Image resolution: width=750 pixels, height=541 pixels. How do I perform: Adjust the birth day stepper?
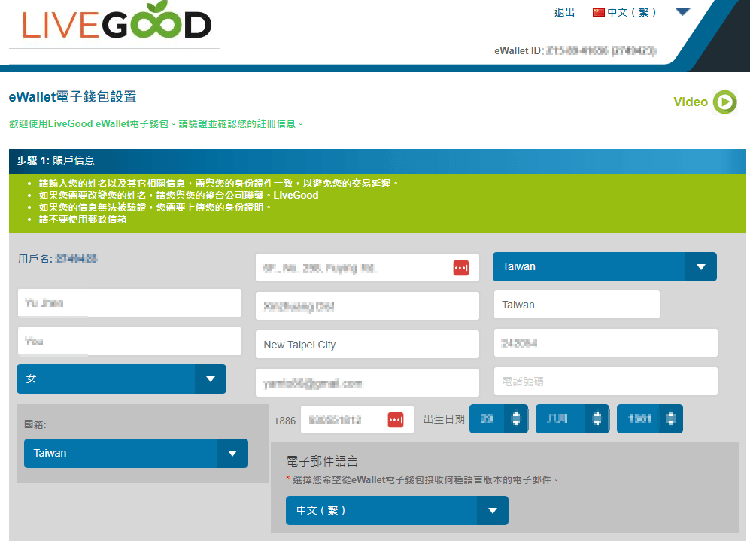[515, 419]
